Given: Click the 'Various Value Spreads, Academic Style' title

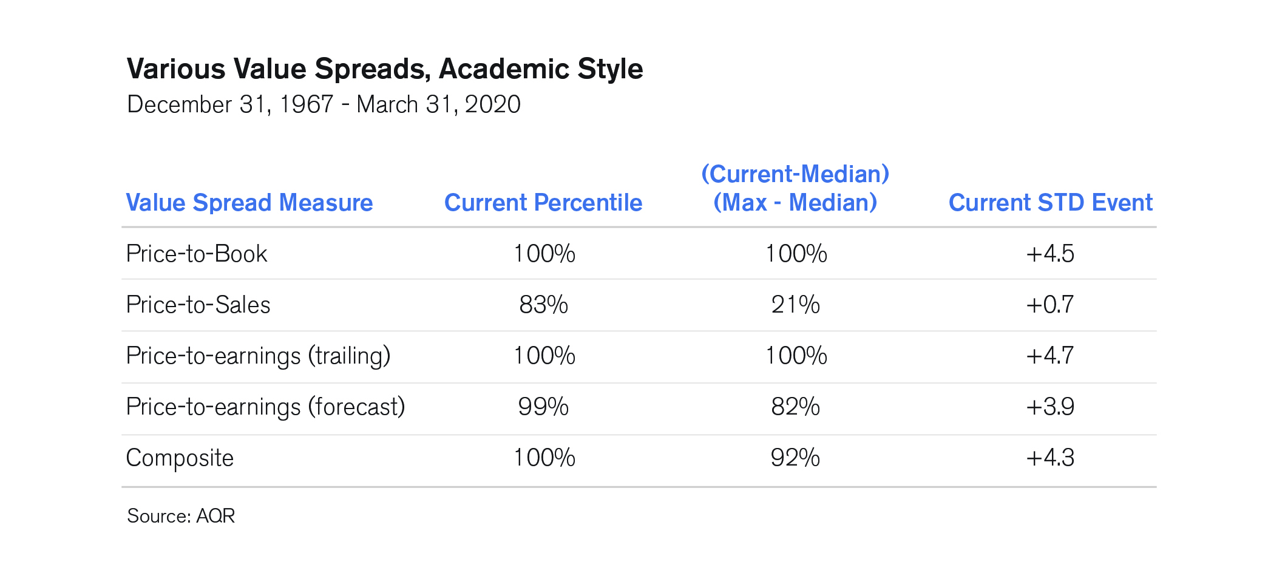Looking at the screenshot, I should [x=385, y=69].
